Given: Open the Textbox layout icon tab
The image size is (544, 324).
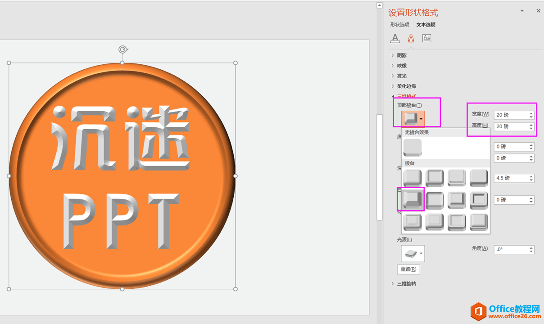Looking at the screenshot, I should 426,38.
